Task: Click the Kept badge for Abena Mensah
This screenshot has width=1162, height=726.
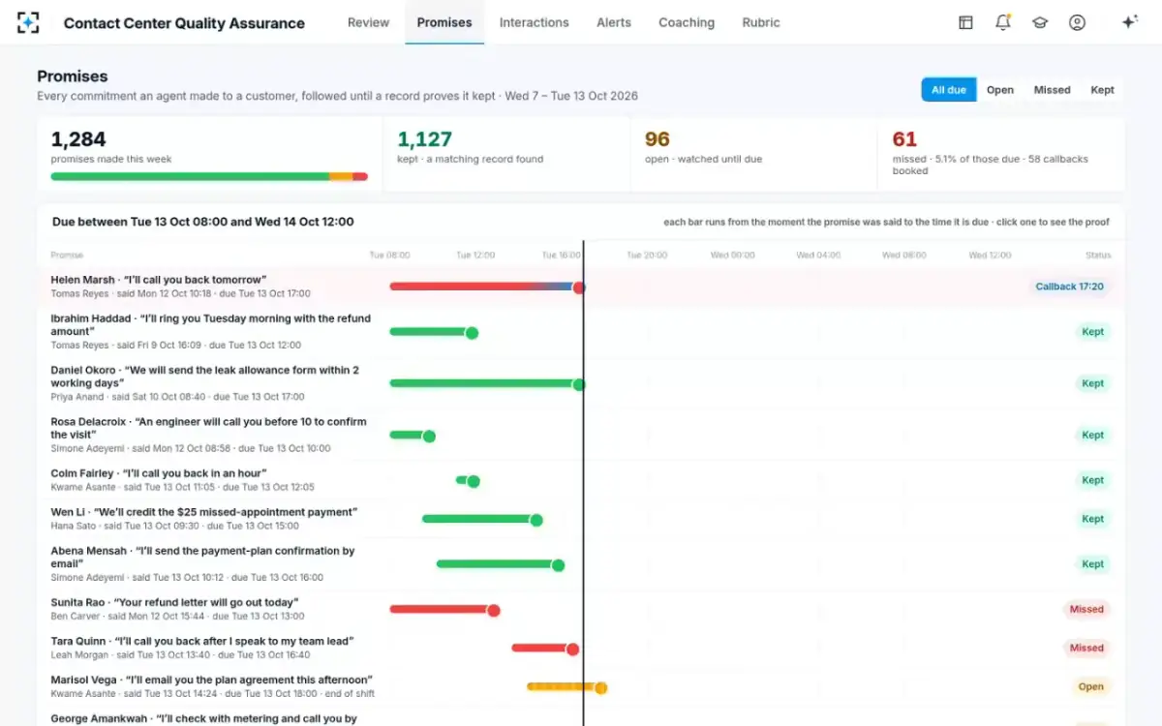Action: click(x=1092, y=564)
